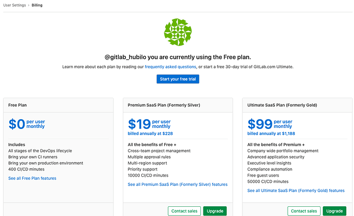Click the Start your free trial button
The height and width of the screenshot is (216, 354).
[x=177, y=79]
